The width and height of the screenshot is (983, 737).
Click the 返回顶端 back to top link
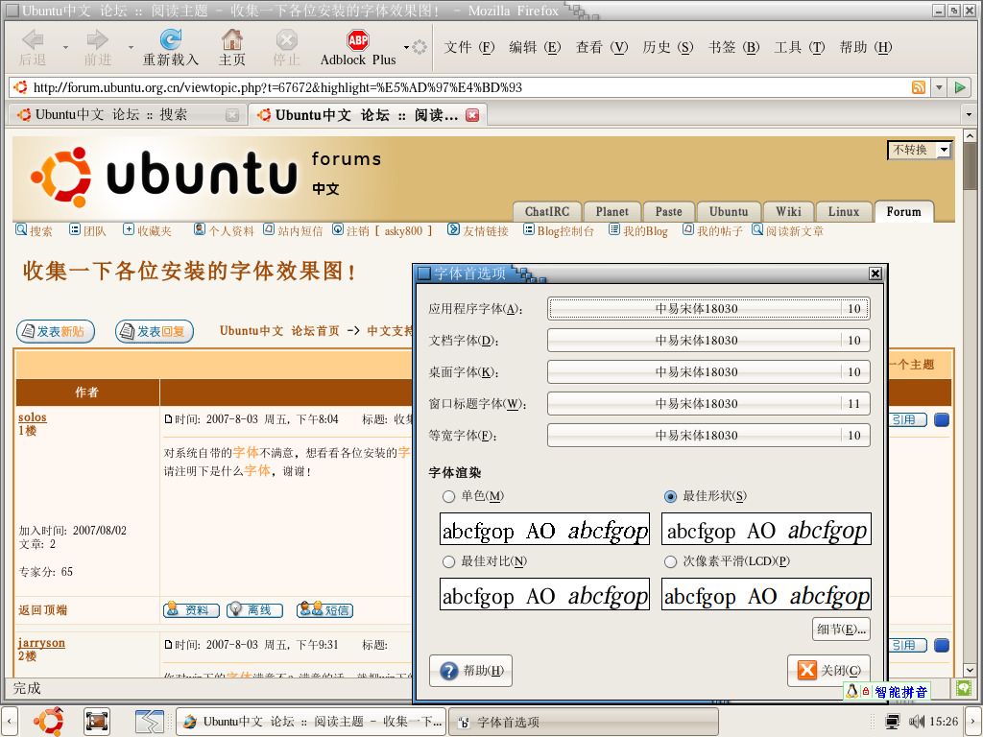[x=42, y=609]
